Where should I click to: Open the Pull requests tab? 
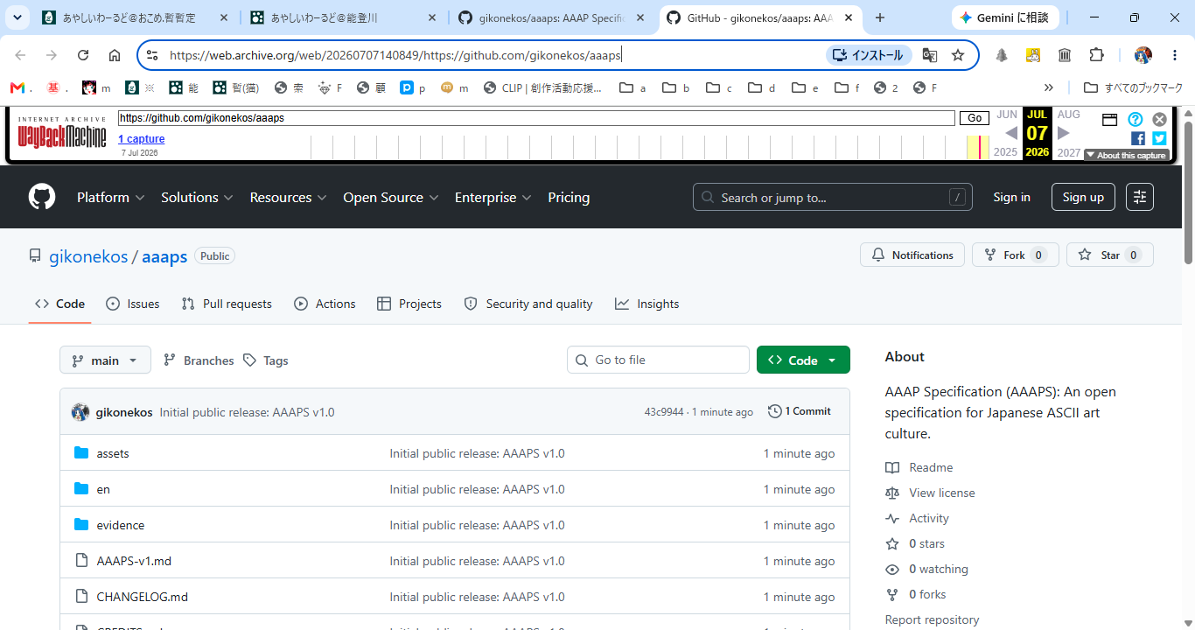tap(227, 304)
